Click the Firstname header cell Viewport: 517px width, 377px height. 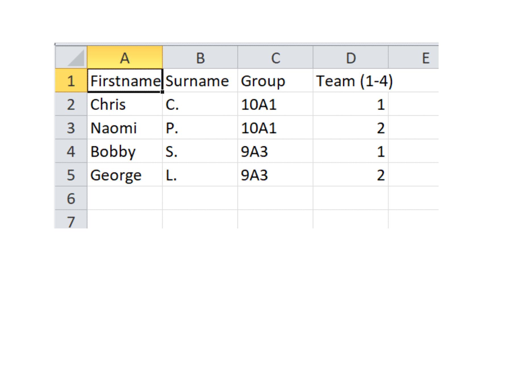[x=124, y=81]
